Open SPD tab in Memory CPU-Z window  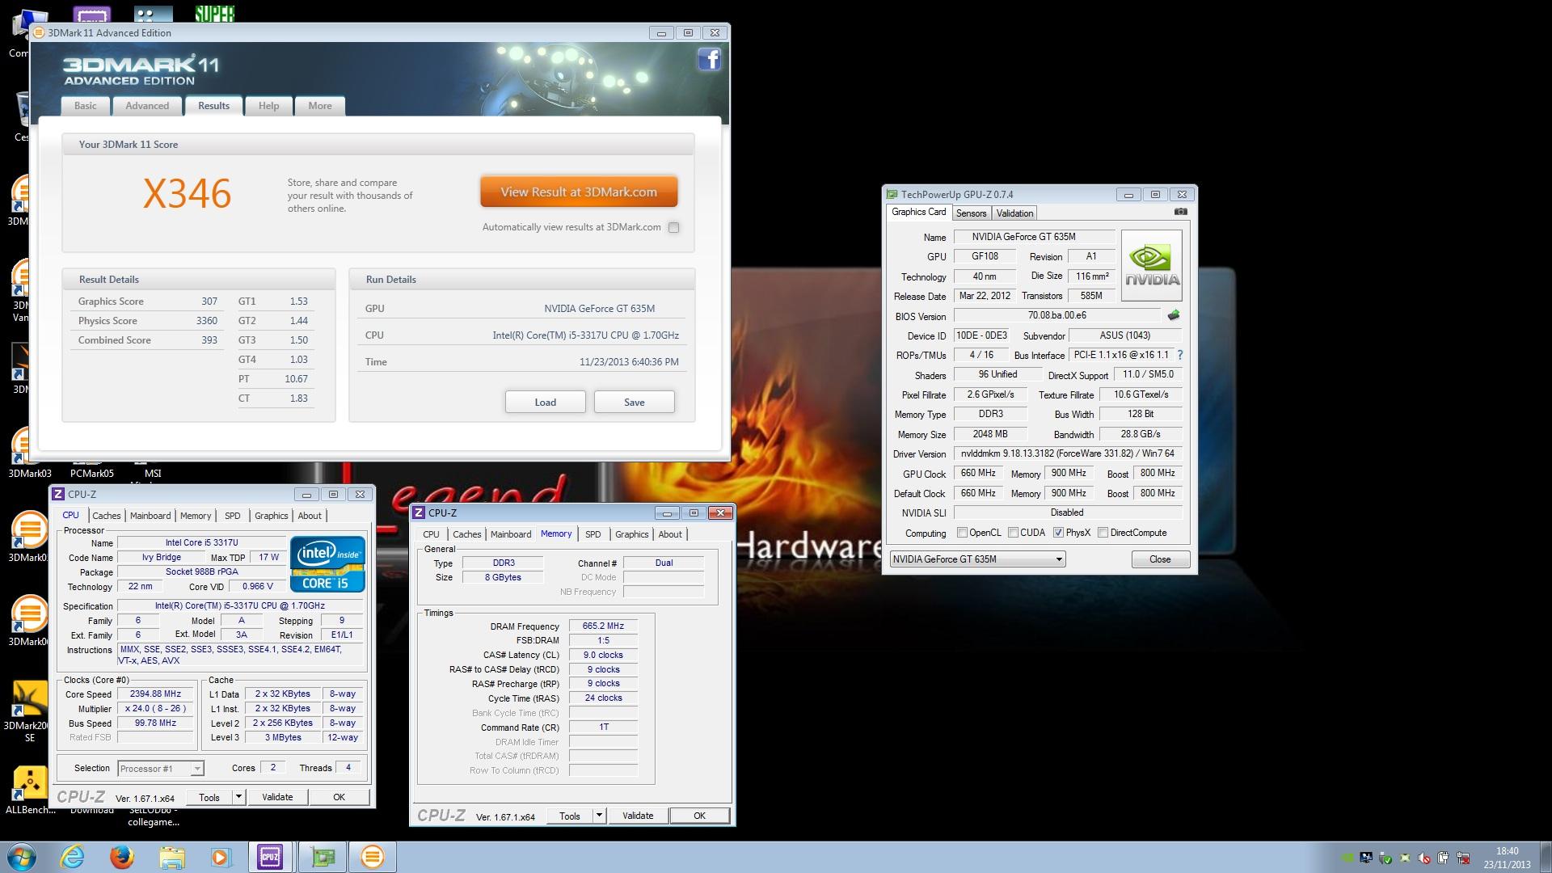593,534
